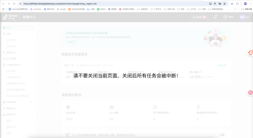Screen dimensions: 253x138
Task: Click the TikTok Shop logo
Action: 10,17
